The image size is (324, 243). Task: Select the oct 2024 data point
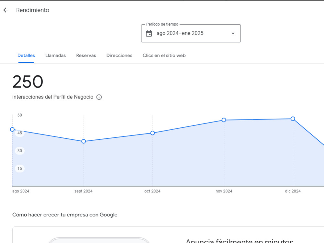click(153, 133)
